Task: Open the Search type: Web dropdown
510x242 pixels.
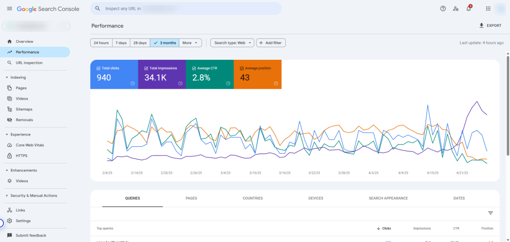Action: [x=232, y=43]
